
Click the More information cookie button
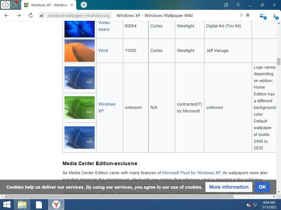click(x=229, y=187)
